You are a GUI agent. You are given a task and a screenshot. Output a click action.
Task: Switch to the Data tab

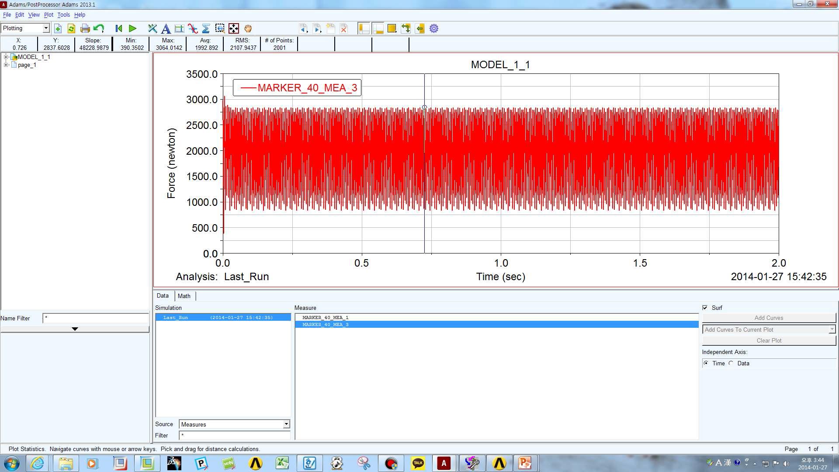pos(163,296)
